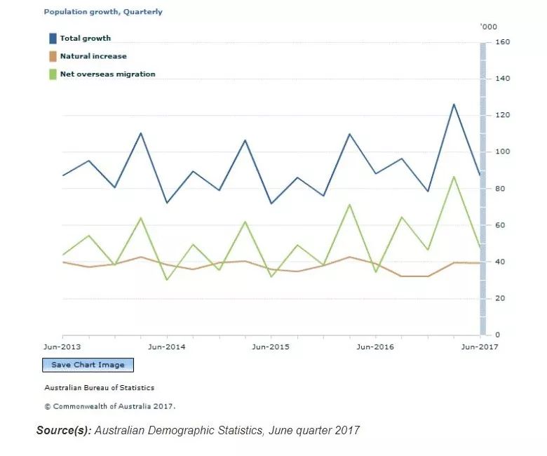Click the orange Natural increase legend swatch
The height and width of the screenshot is (456, 547).
[53, 56]
